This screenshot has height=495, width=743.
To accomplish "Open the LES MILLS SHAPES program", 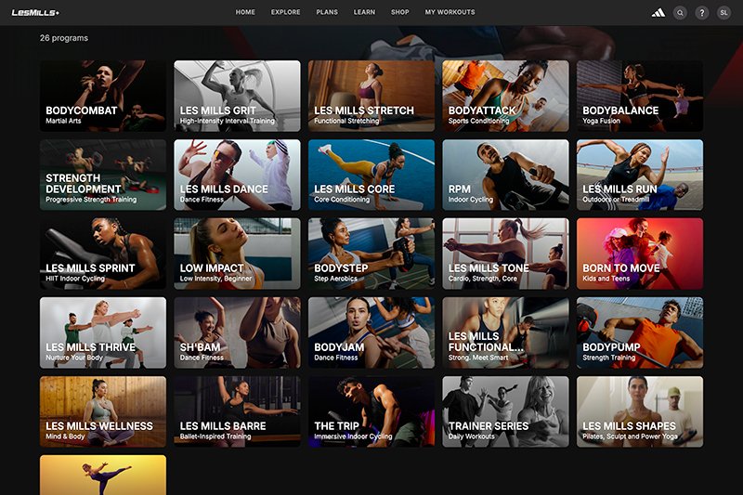I will coord(640,411).
